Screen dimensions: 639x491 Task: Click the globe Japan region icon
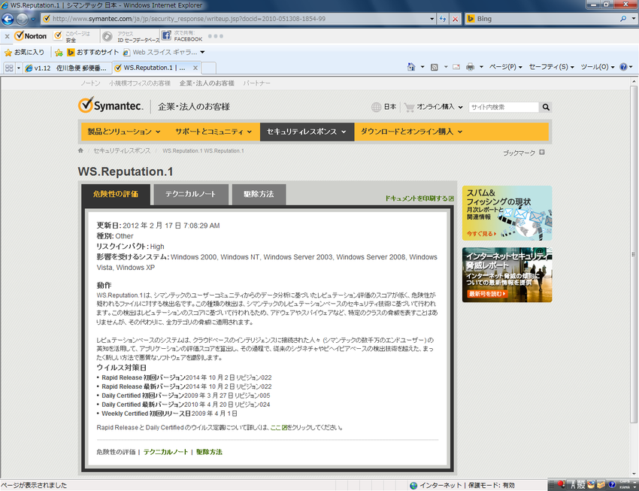[376, 107]
